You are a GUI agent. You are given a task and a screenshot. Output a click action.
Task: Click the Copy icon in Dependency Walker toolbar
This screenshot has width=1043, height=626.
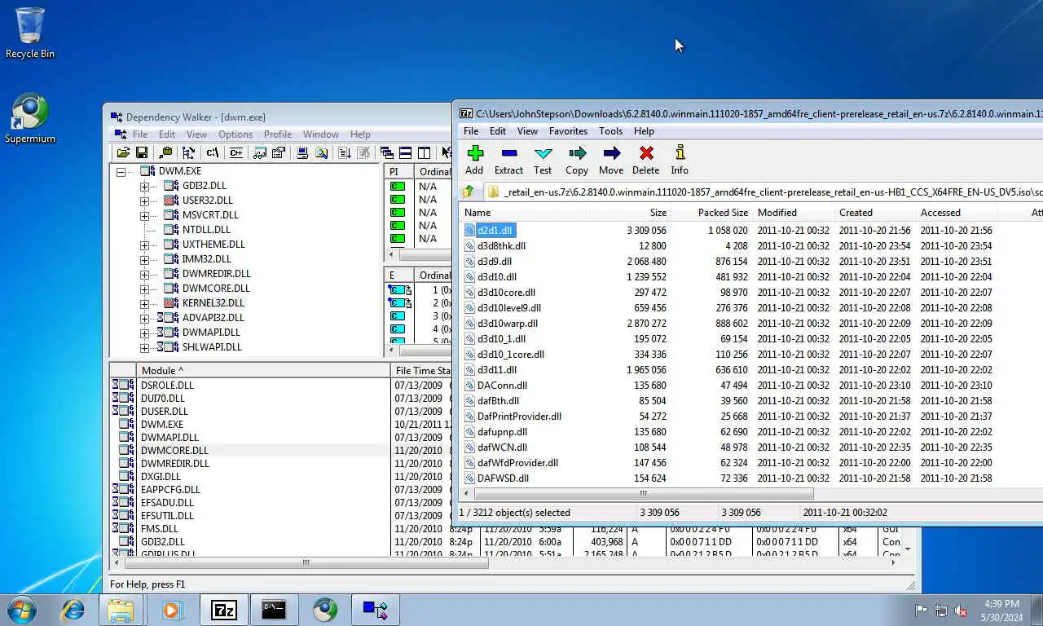coord(165,152)
